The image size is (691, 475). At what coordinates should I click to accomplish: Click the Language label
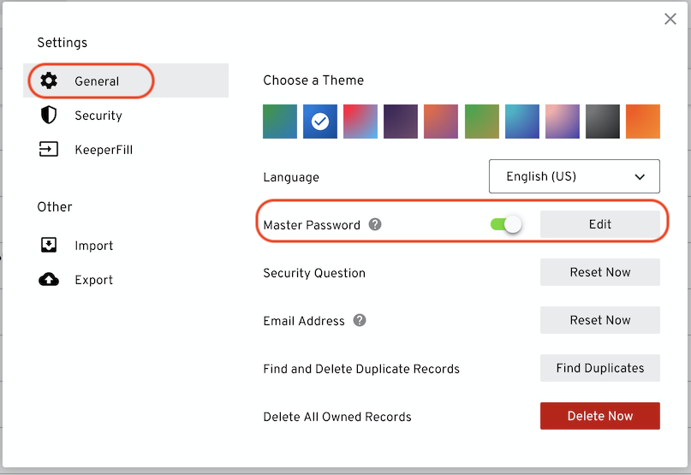pos(291,177)
